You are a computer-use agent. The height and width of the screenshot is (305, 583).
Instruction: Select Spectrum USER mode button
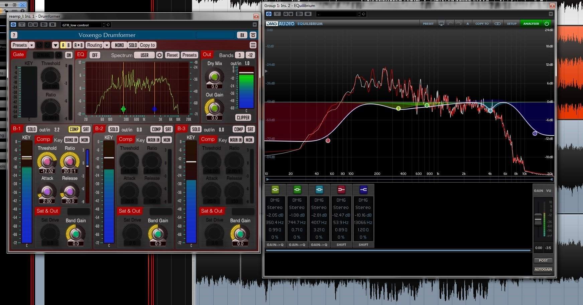click(x=144, y=55)
